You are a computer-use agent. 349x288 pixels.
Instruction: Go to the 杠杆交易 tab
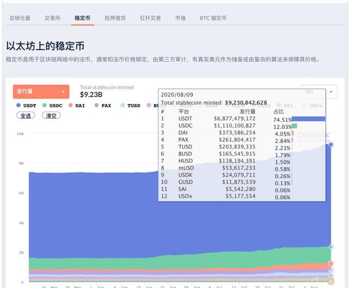[x=151, y=18]
